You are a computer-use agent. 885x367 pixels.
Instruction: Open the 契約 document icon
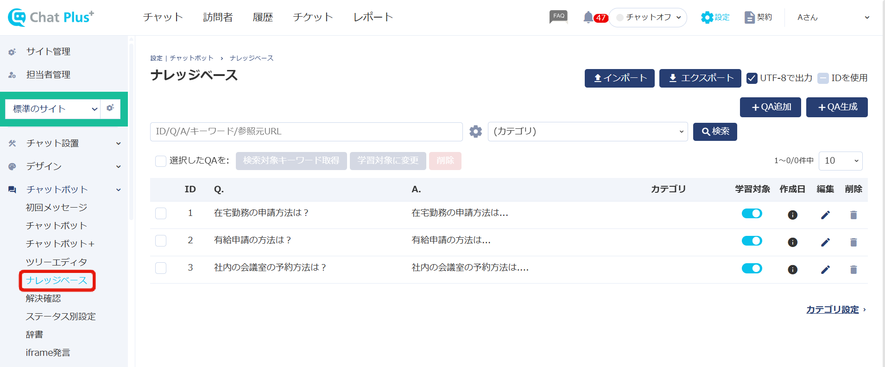(x=758, y=17)
